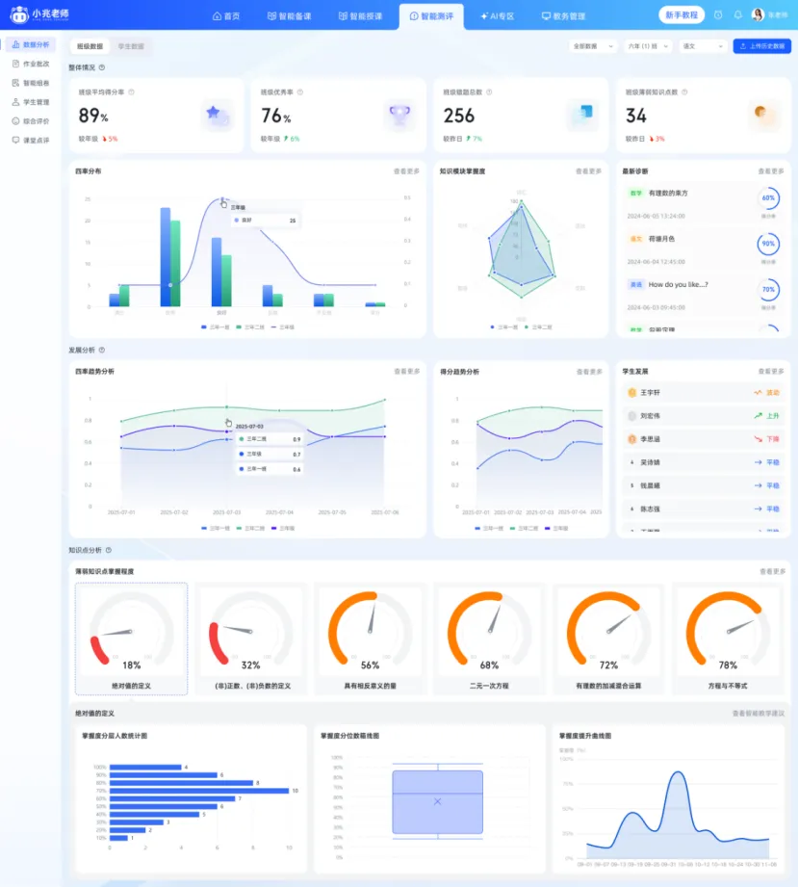799x887 pixels.
Task: Toggle the 三年级 line legend in the 四率分布 chart
Action: click(282, 327)
